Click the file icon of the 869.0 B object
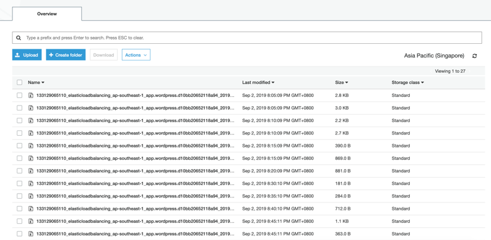491x240 pixels. 31,158
